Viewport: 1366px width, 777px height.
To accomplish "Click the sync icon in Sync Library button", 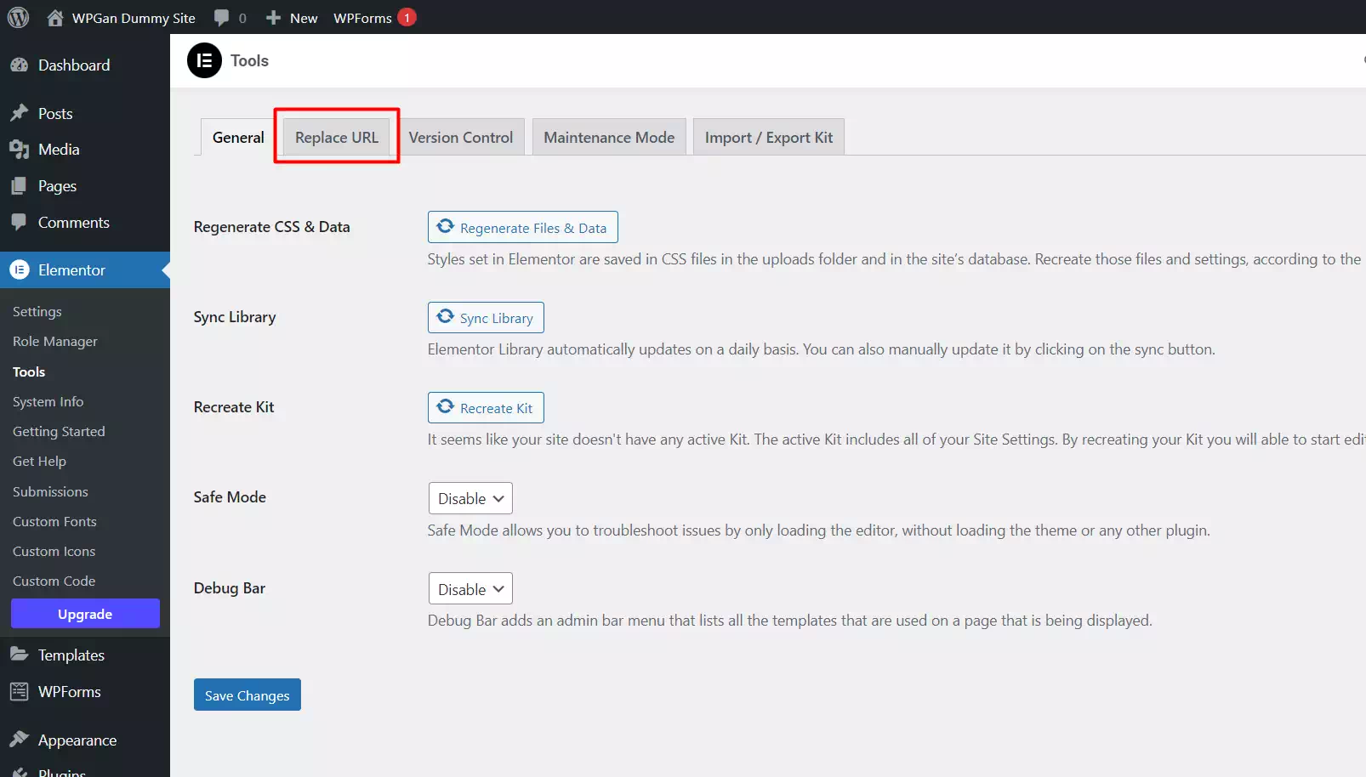I will 445,316.
